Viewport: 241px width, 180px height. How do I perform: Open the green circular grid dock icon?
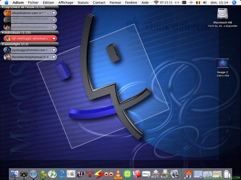pyautogui.click(x=128, y=174)
